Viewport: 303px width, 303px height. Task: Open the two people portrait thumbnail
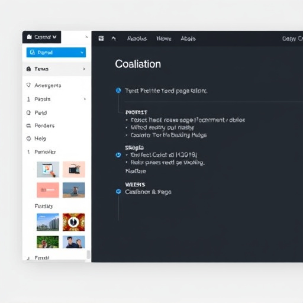click(x=74, y=242)
